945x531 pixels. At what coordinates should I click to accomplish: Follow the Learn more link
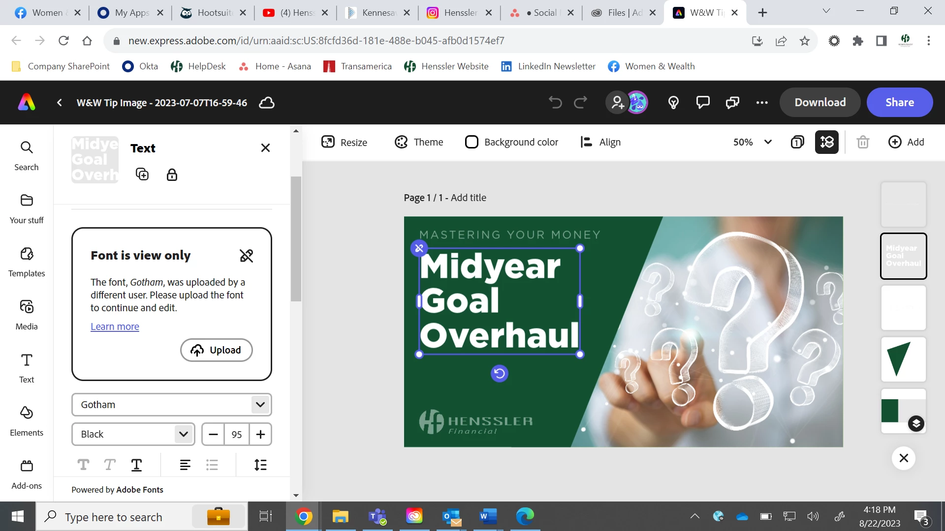coord(115,326)
